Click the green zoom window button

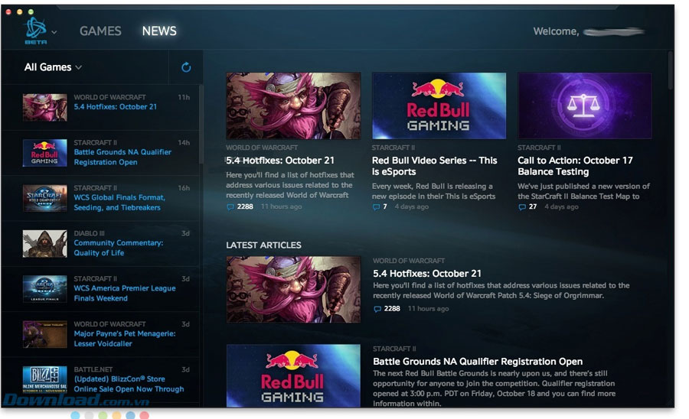click(31, 11)
